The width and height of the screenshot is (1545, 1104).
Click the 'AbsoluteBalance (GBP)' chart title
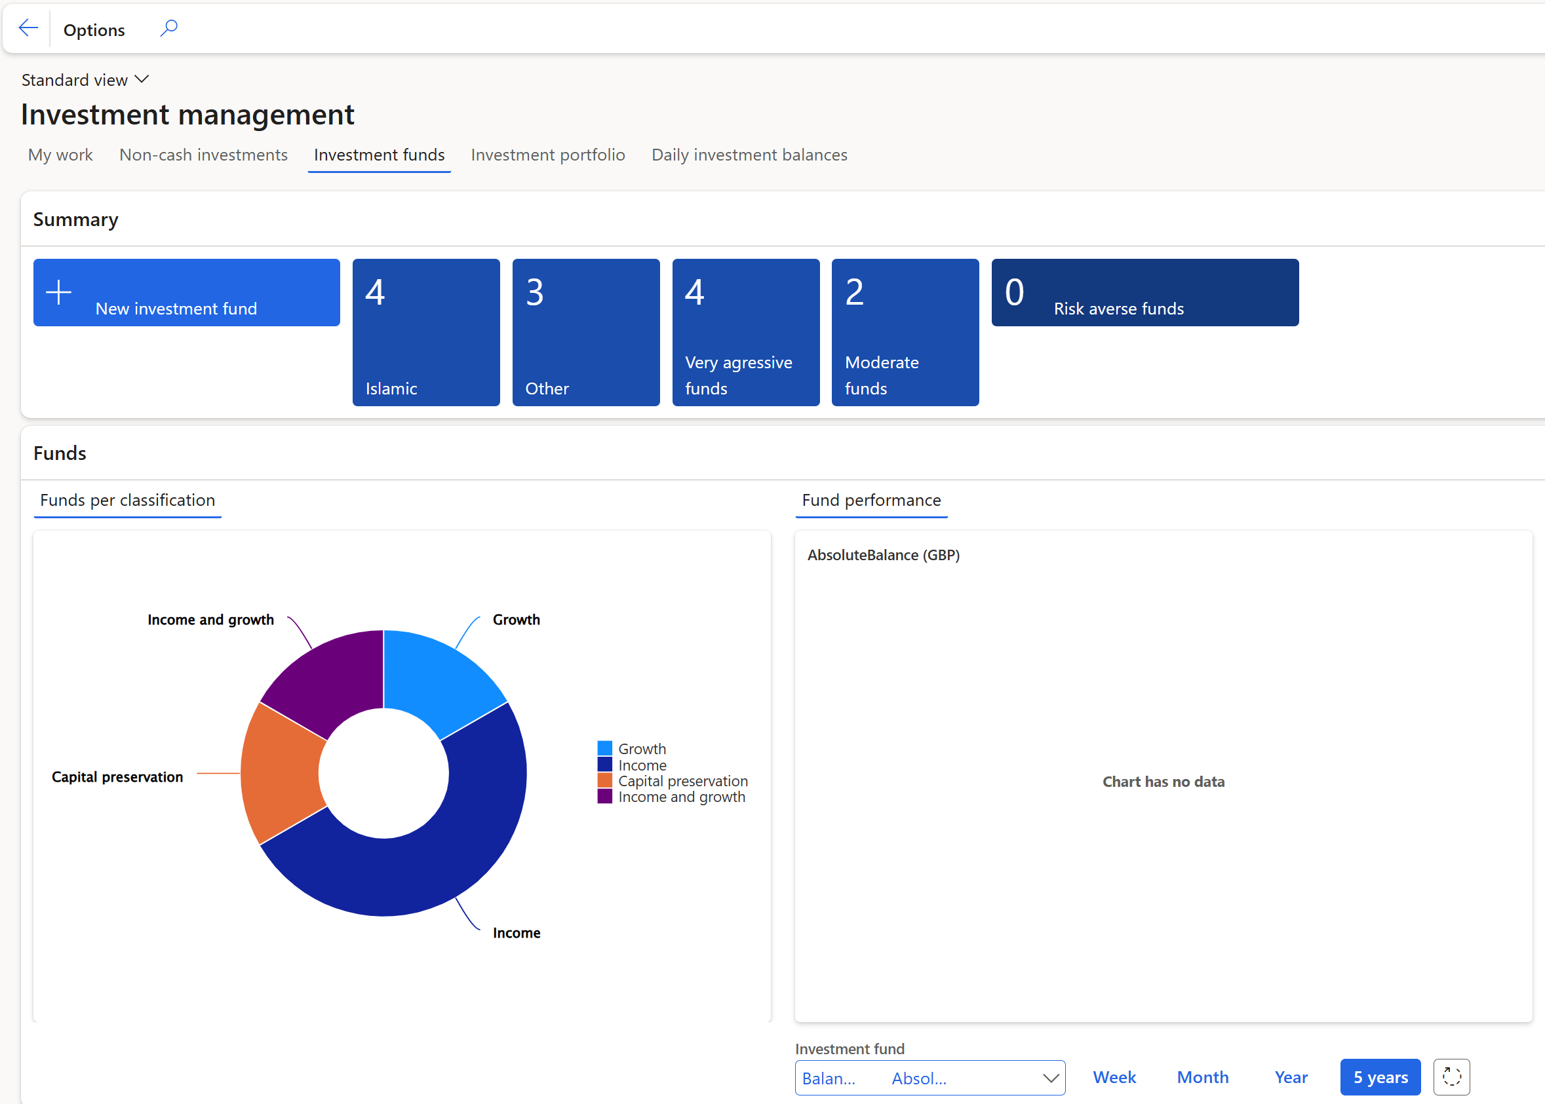884,556
